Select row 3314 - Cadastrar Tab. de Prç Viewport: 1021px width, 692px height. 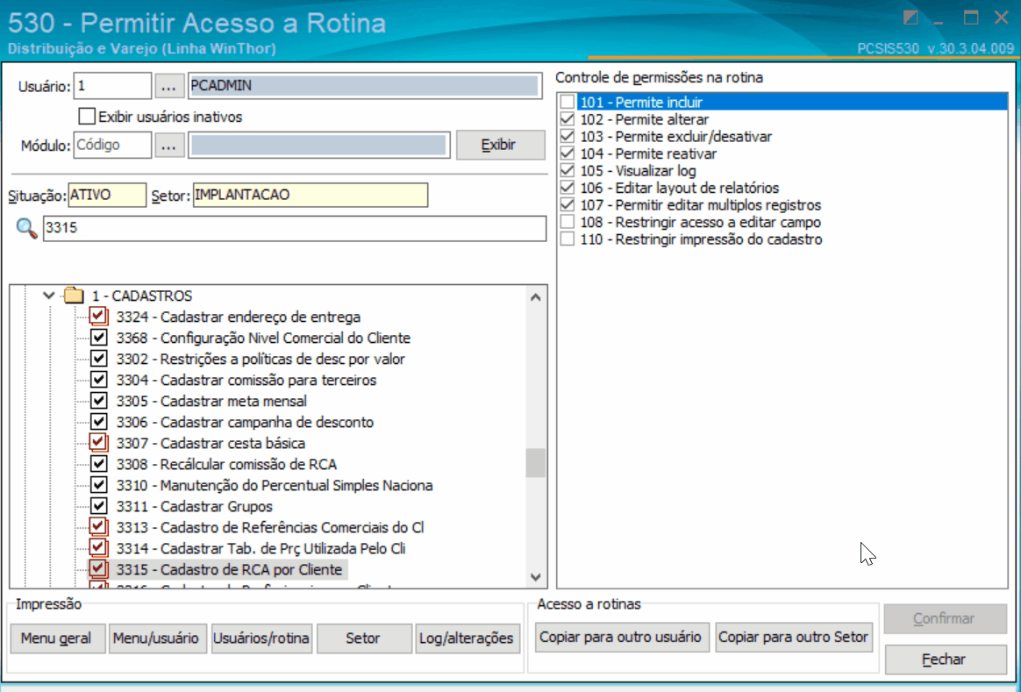(x=261, y=549)
